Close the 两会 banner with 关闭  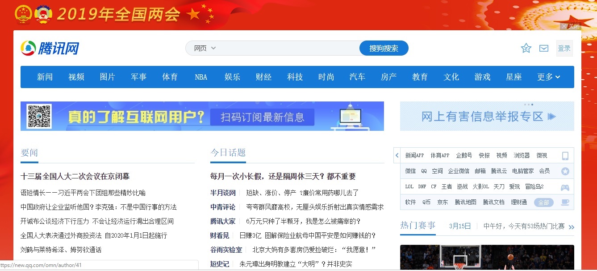571,26
